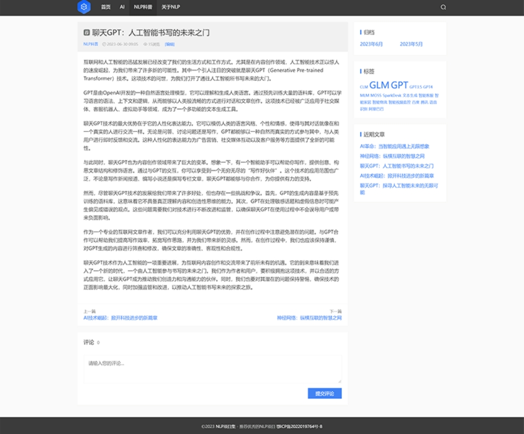Screen dimensions: 524x434
Task: Click the 评论 section heading
Action: (88, 342)
